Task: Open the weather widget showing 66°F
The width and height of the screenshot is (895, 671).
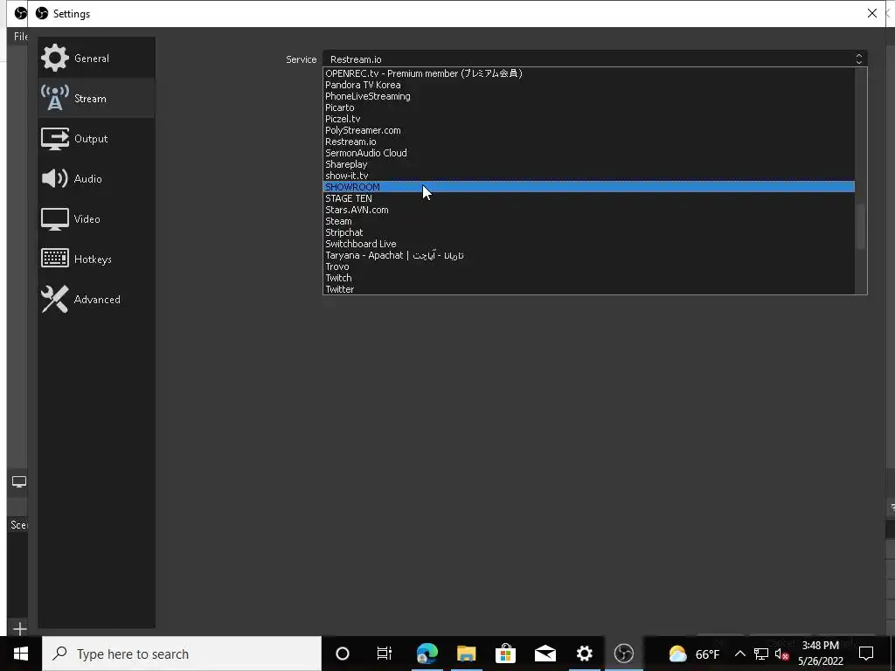Action: 693,654
